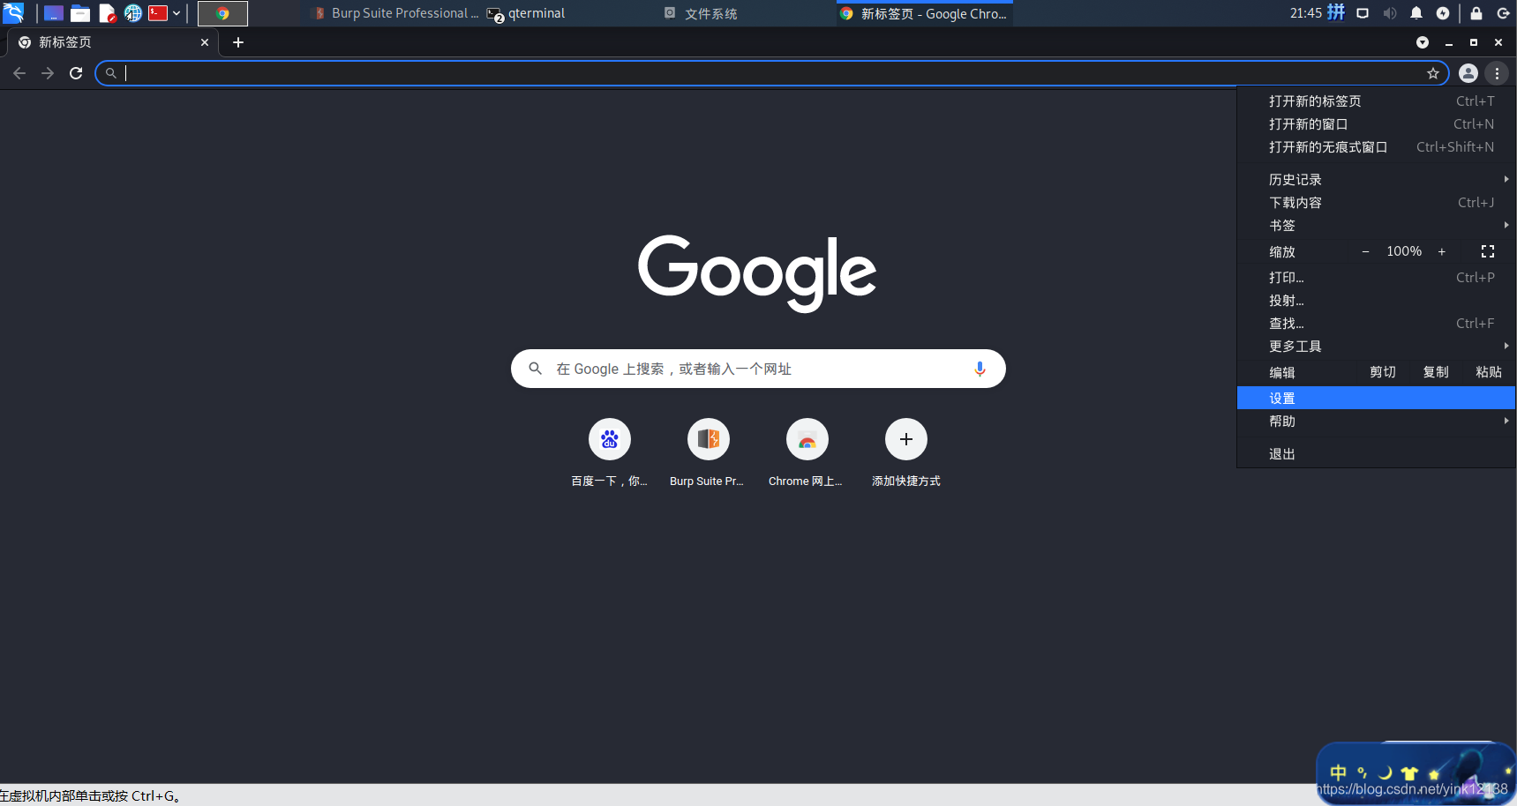Click 添加快捷方式 add shortcut tile
The height and width of the screenshot is (806, 1517).
click(x=906, y=453)
